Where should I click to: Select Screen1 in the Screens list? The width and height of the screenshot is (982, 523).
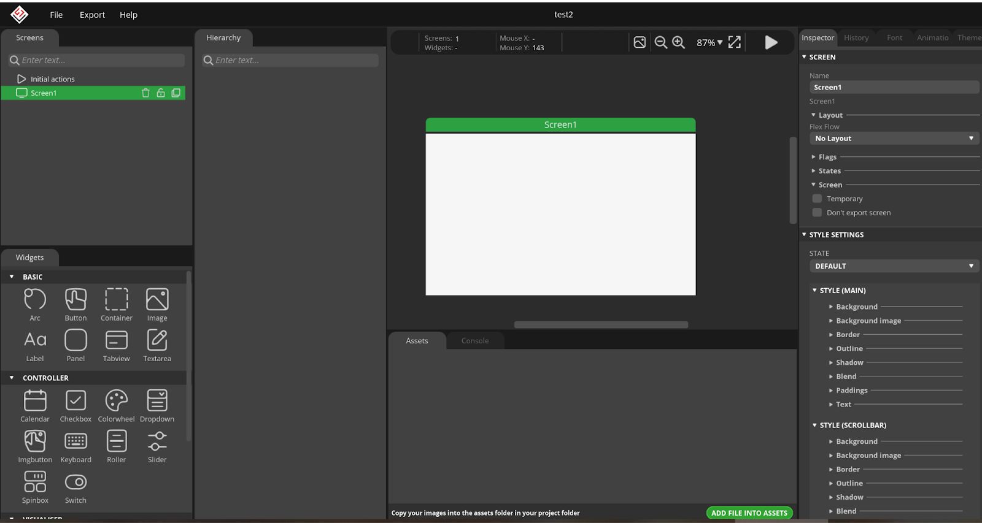pyautogui.click(x=93, y=93)
